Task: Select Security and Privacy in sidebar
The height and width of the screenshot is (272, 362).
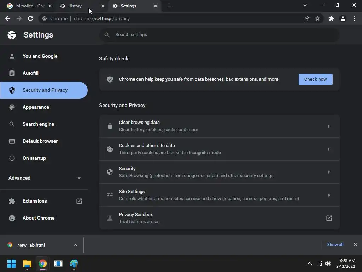Action: (44, 90)
